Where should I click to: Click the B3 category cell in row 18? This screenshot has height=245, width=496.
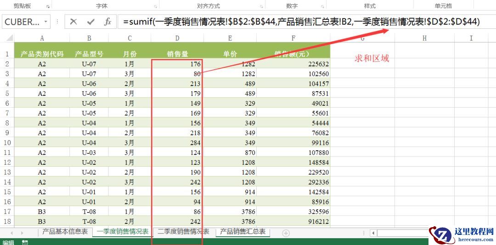[42, 221]
